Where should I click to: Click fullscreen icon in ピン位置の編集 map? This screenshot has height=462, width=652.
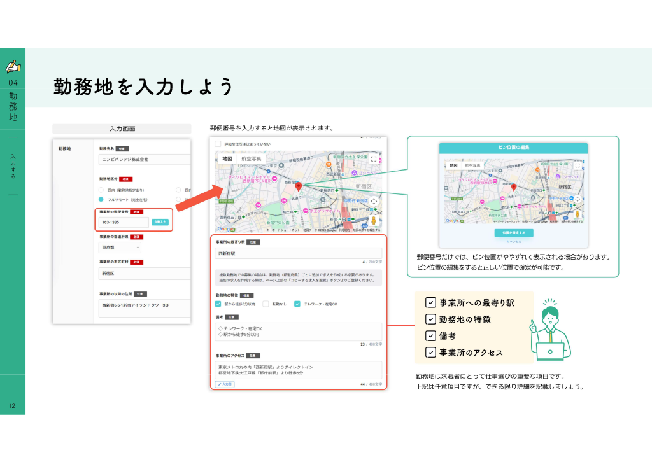pyautogui.click(x=577, y=165)
